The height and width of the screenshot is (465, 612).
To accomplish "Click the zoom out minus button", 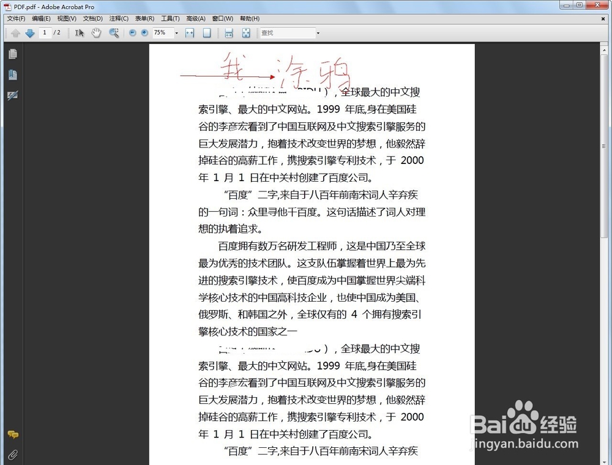I will click(133, 33).
